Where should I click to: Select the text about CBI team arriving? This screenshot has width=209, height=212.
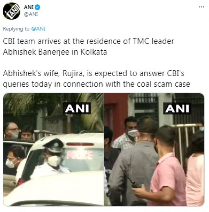coord(88,47)
